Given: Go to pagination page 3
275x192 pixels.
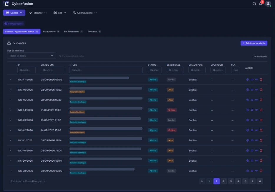Looking at the screenshot, I should click(231, 181).
